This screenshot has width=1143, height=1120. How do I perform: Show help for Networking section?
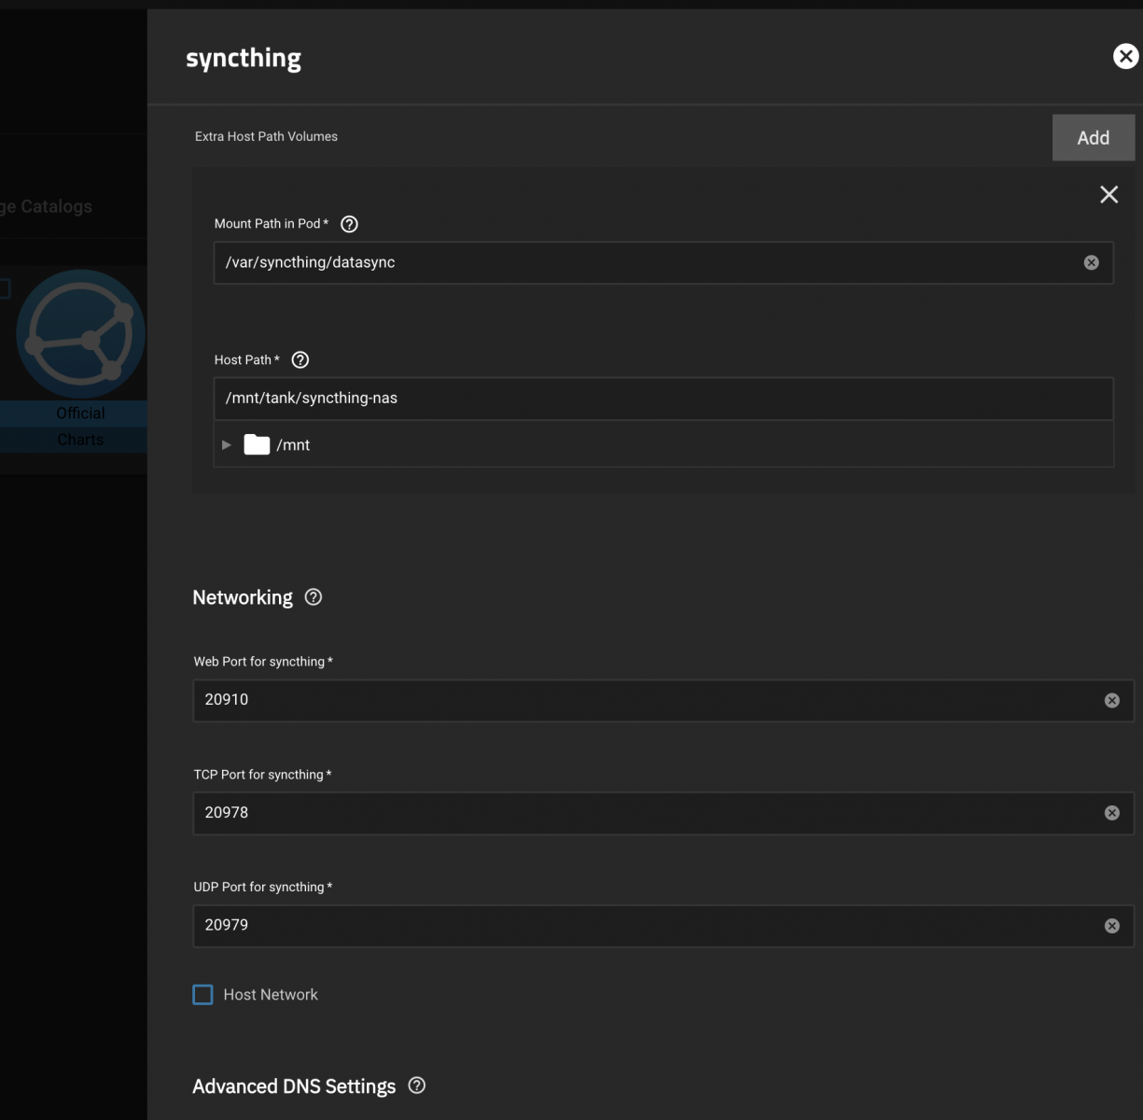pos(314,597)
